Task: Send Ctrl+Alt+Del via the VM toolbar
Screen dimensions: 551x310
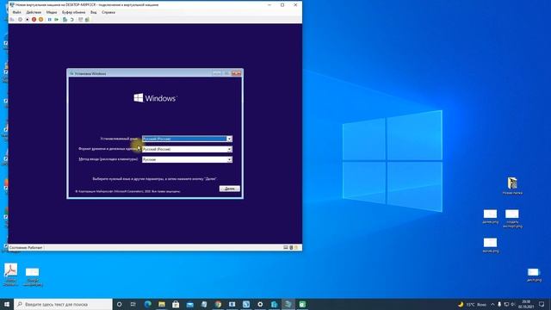Action: click(x=12, y=20)
